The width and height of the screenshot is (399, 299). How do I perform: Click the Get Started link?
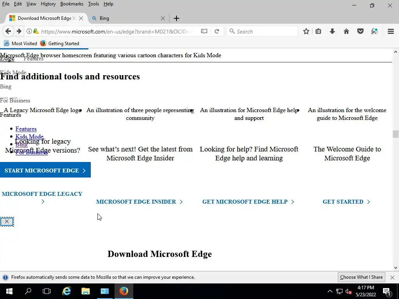(x=346, y=202)
